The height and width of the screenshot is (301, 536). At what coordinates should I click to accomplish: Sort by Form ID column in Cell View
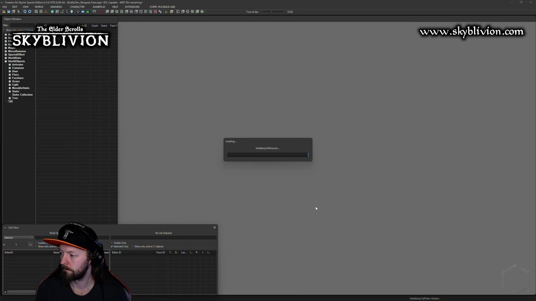pos(161,253)
